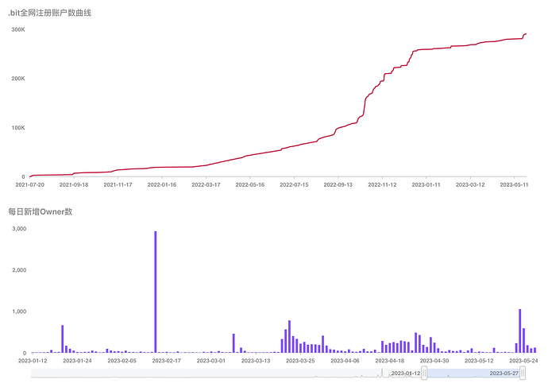548x387 pixels.
Task: Click the '.bit全网注册账户数曲线' chart title
Action: click(x=49, y=13)
